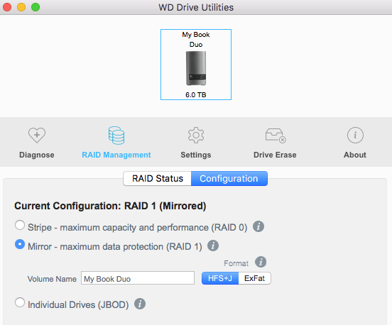Select Stripe RAID 0 radio button
This screenshot has width=392, height=325.
pyautogui.click(x=20, y=225)
